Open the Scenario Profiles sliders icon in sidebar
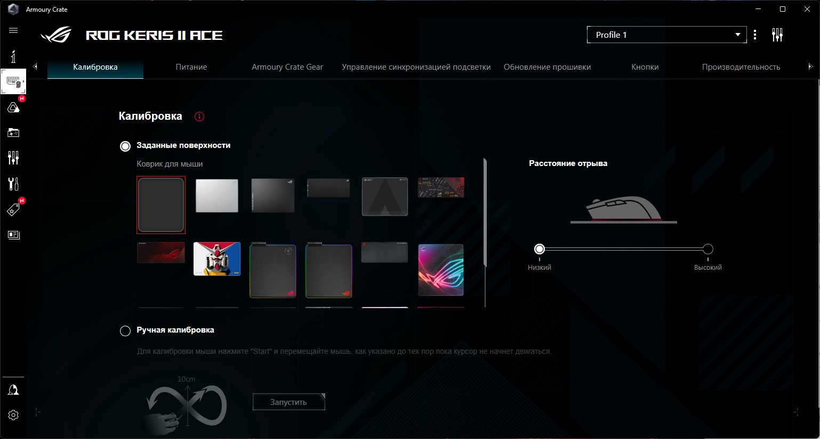The width and height of the screenshot is (820, 439). (13, 158)
